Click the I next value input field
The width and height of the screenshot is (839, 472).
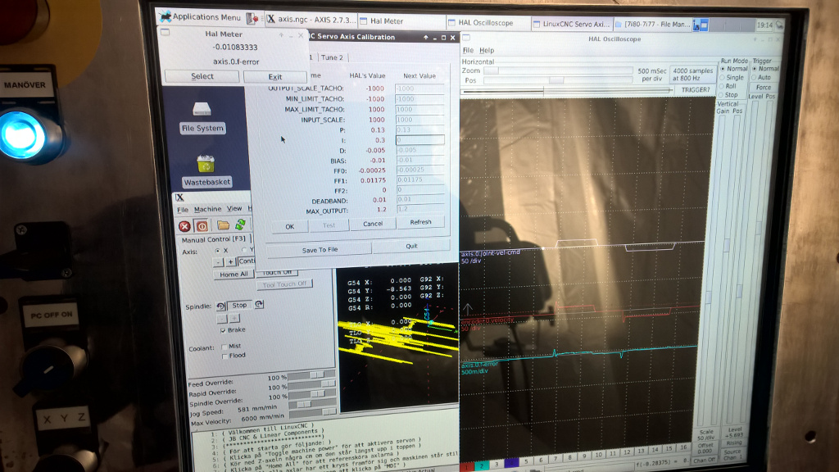coord(419,139)
